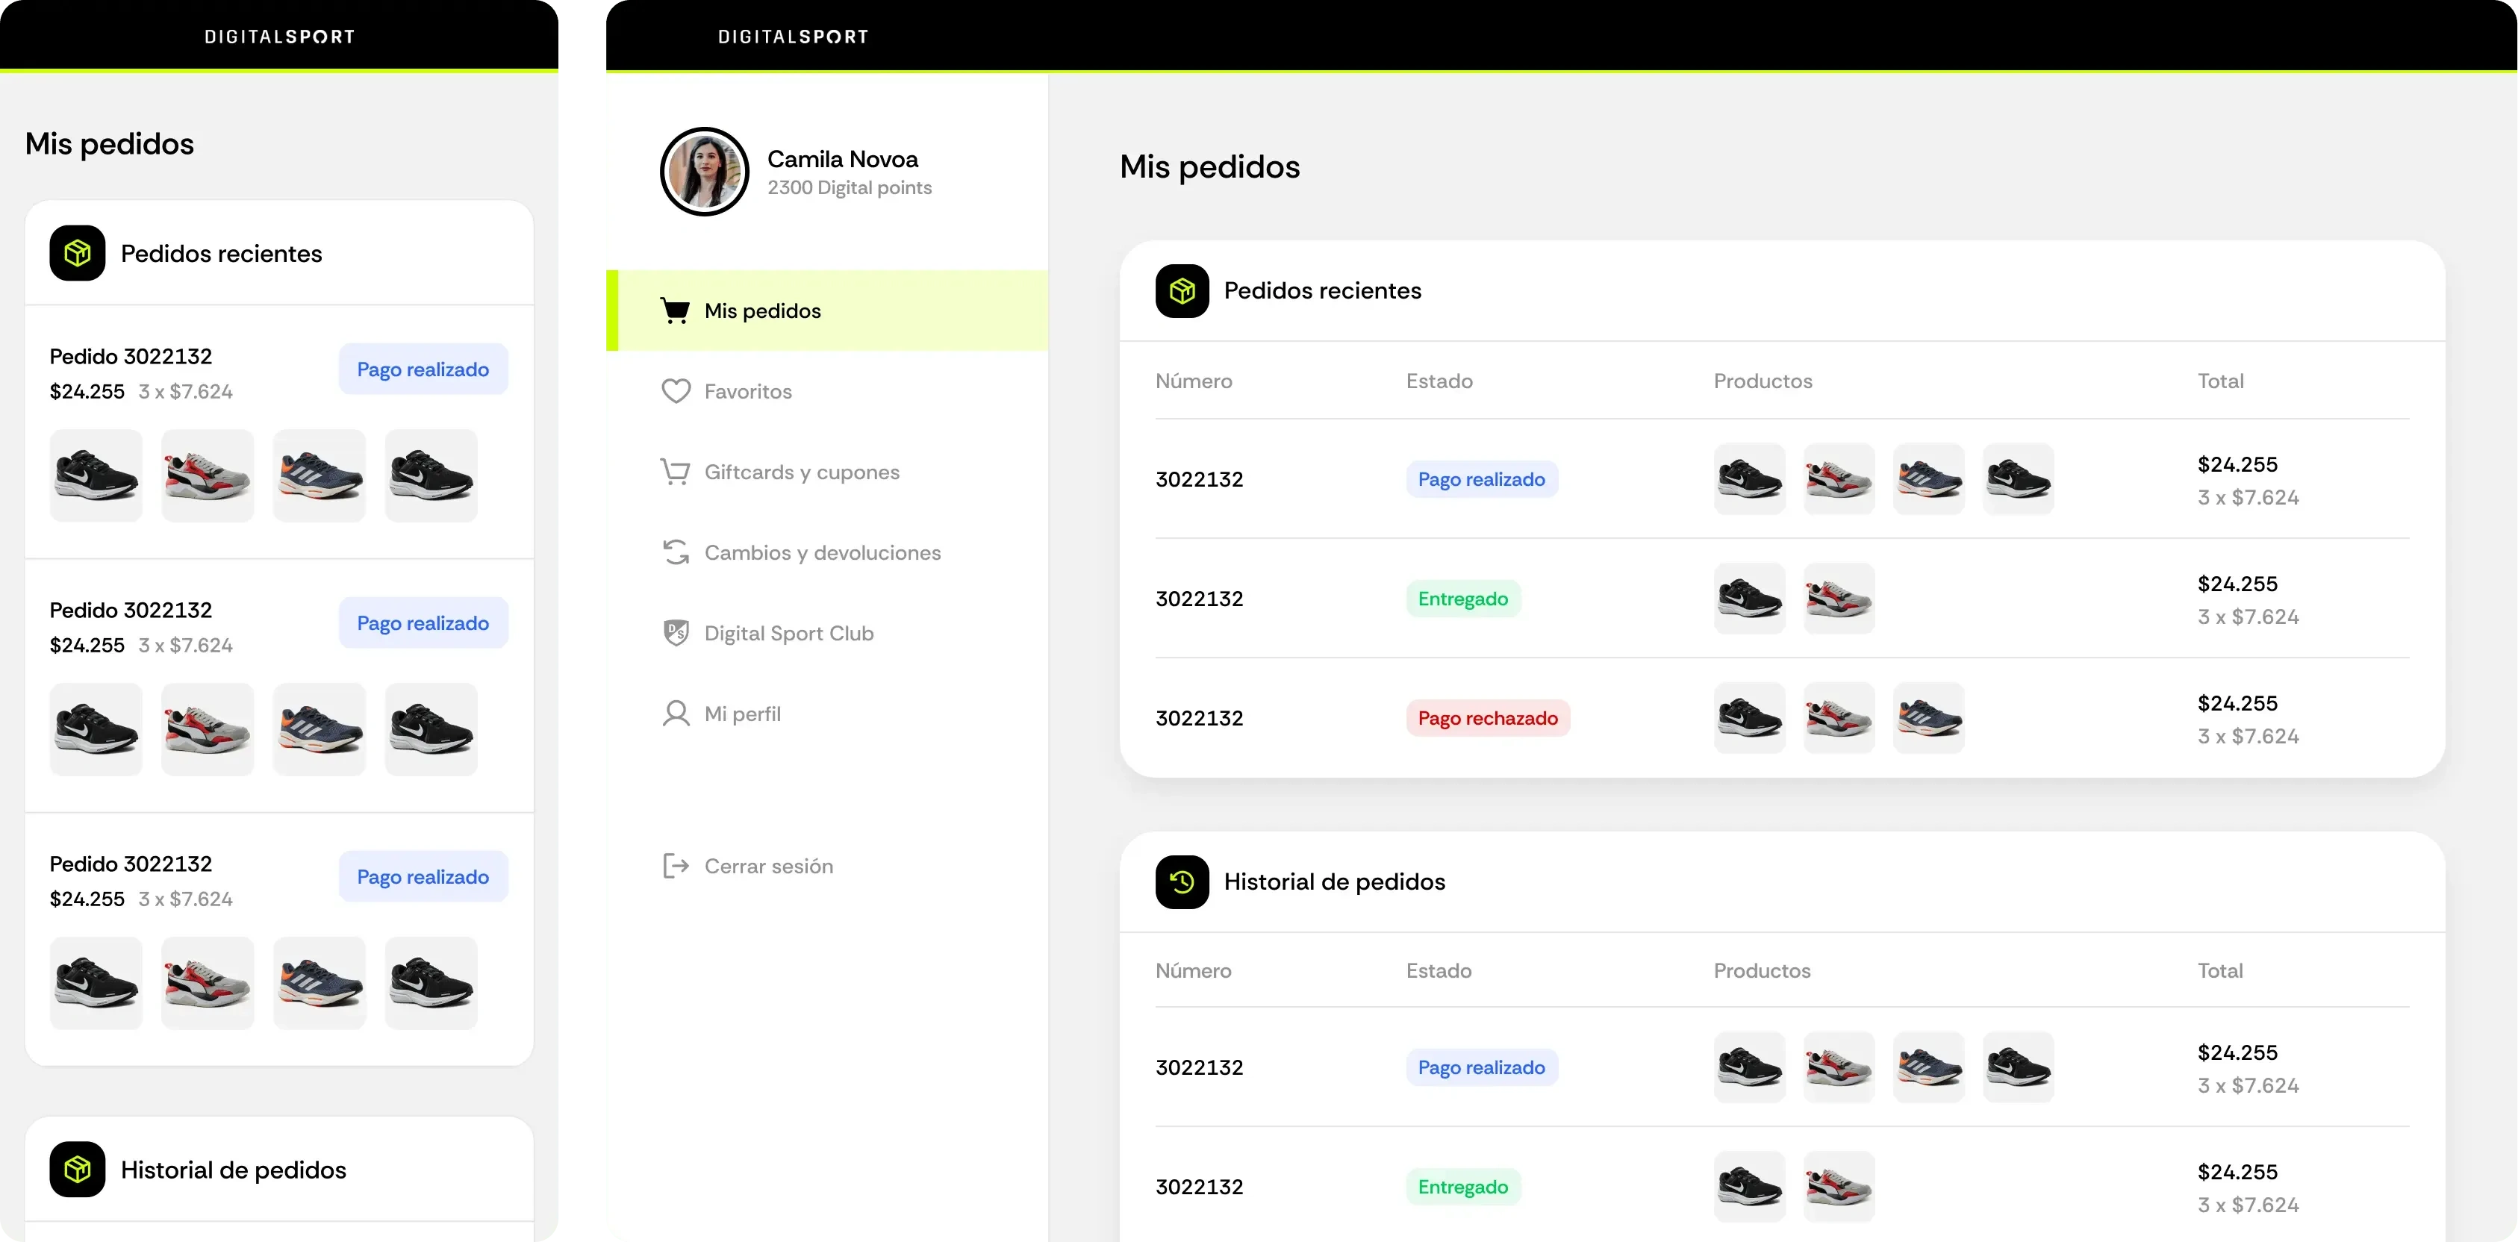This screenshot has width=2518, height=1242.
Task: Go to Giftcards y cupones section
Action: click(802, 472)
